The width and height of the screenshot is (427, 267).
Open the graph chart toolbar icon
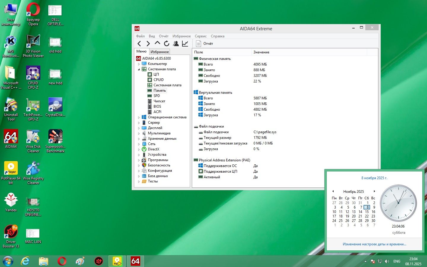pos(185,44)
